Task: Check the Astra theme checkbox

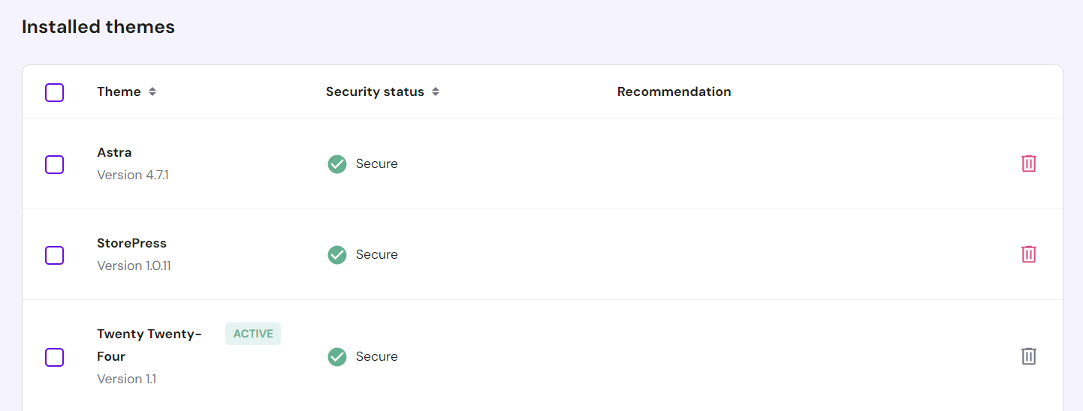Action: pos(55,164)
